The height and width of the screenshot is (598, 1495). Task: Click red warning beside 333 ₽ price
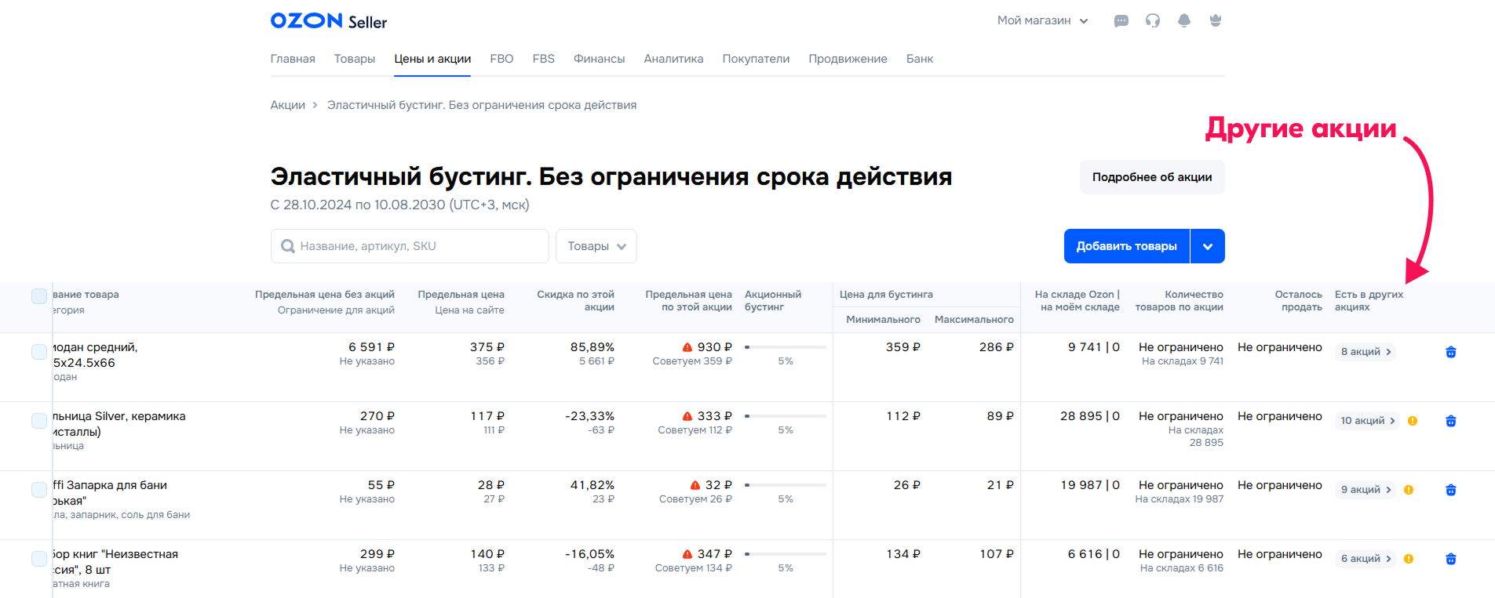687,416
